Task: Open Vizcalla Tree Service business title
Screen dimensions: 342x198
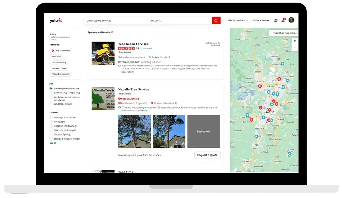Action: (x=133, y=89)
